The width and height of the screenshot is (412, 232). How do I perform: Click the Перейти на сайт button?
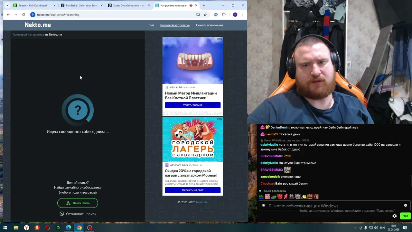193,190
